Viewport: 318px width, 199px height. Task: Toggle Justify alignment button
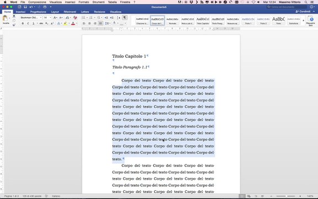(x=100, y=24)
